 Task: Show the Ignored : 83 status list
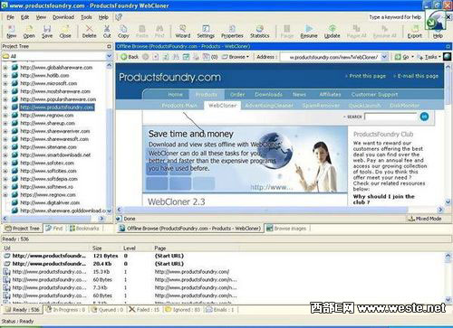click(183, 310)
